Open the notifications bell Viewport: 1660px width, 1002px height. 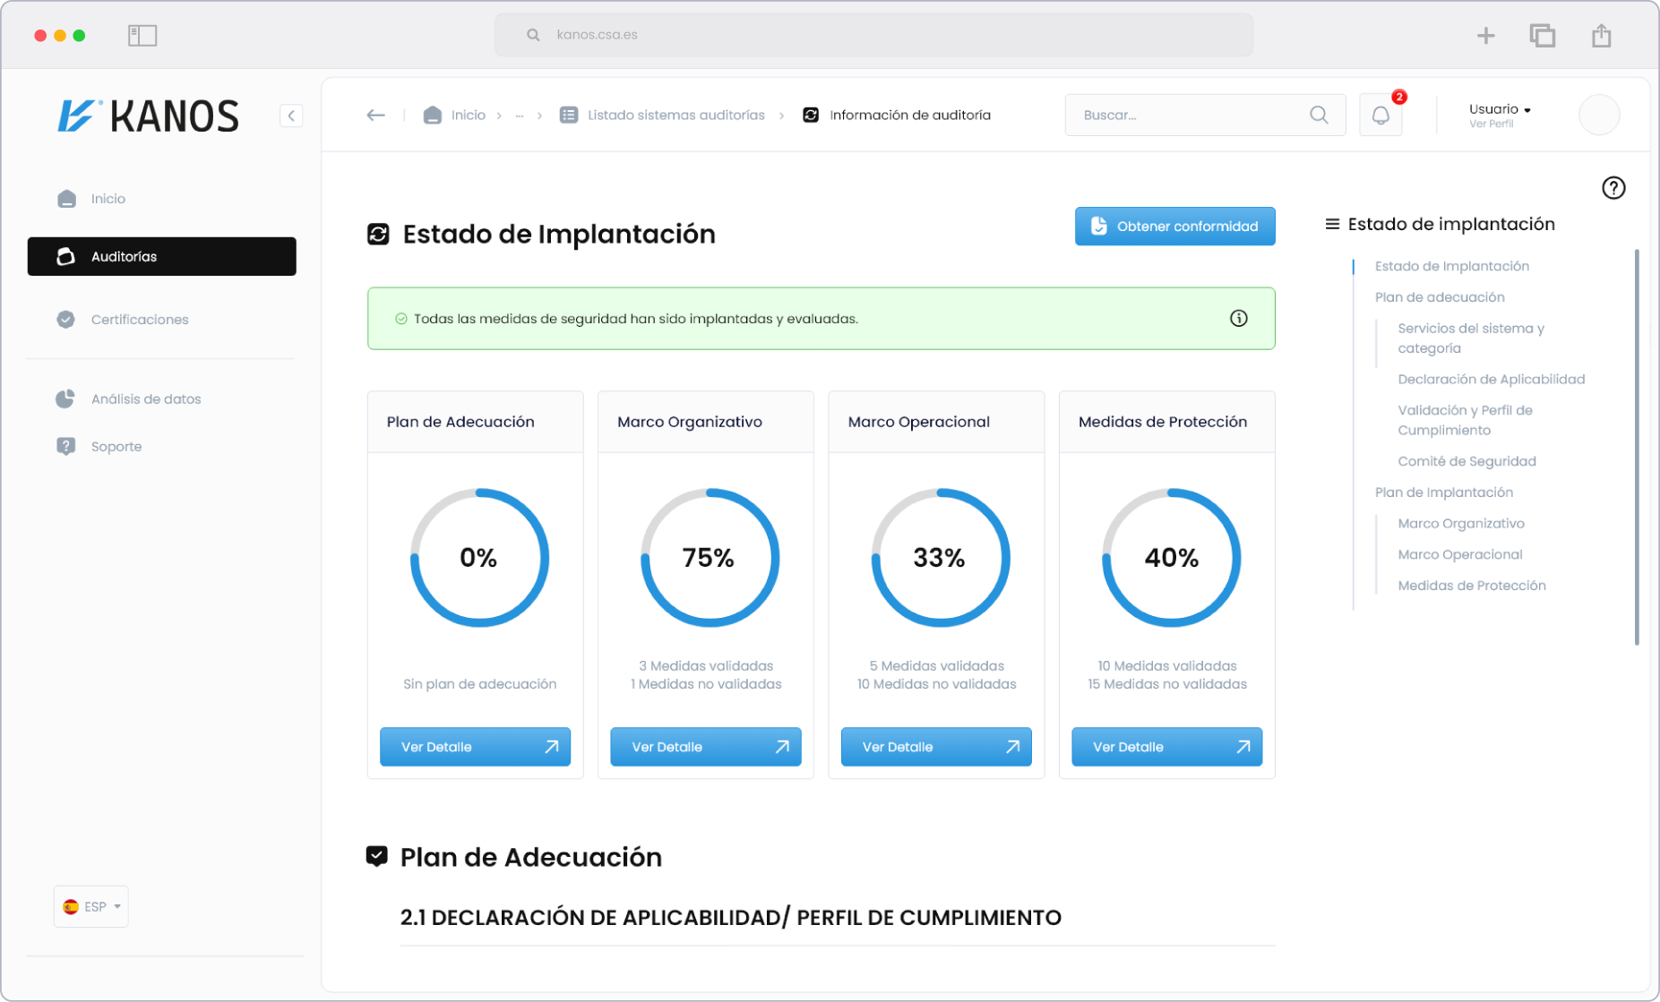click(1380, 115)
